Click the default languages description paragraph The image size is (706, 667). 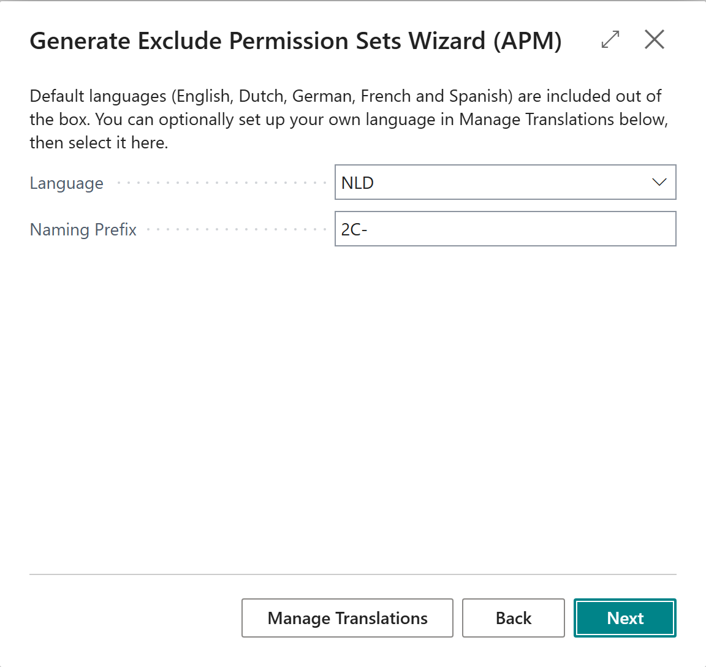pos(349,120)
